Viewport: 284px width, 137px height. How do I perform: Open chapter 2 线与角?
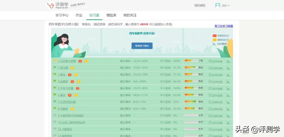pos(63,68)
